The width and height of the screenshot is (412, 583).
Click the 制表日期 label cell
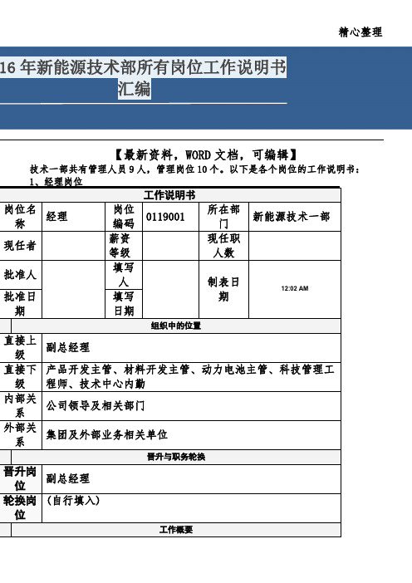click(x=223, y=289)
